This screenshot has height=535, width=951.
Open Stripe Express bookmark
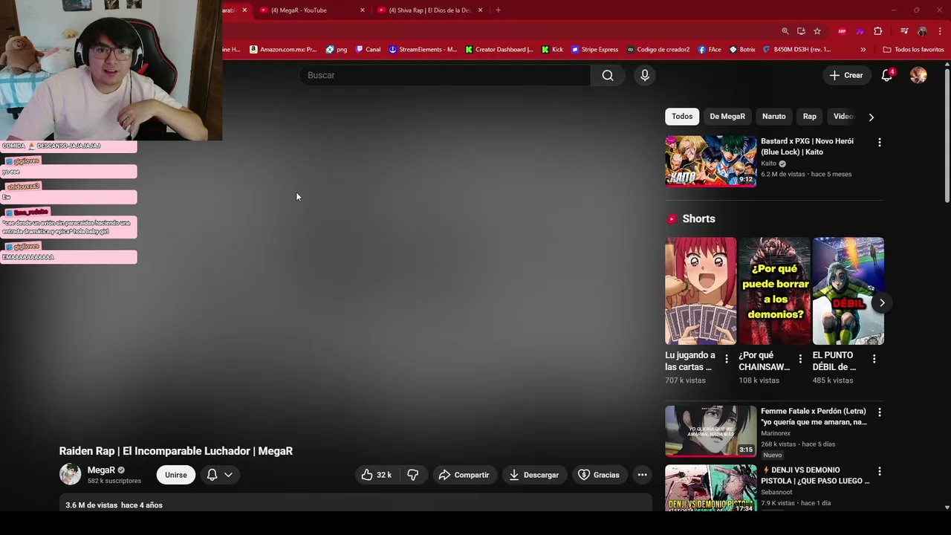click(594, 50)
